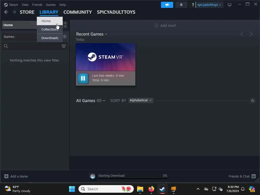Expand the All Games shelf dropdown
The width and height of the screenshot is (260, 195).
(104, 101)
